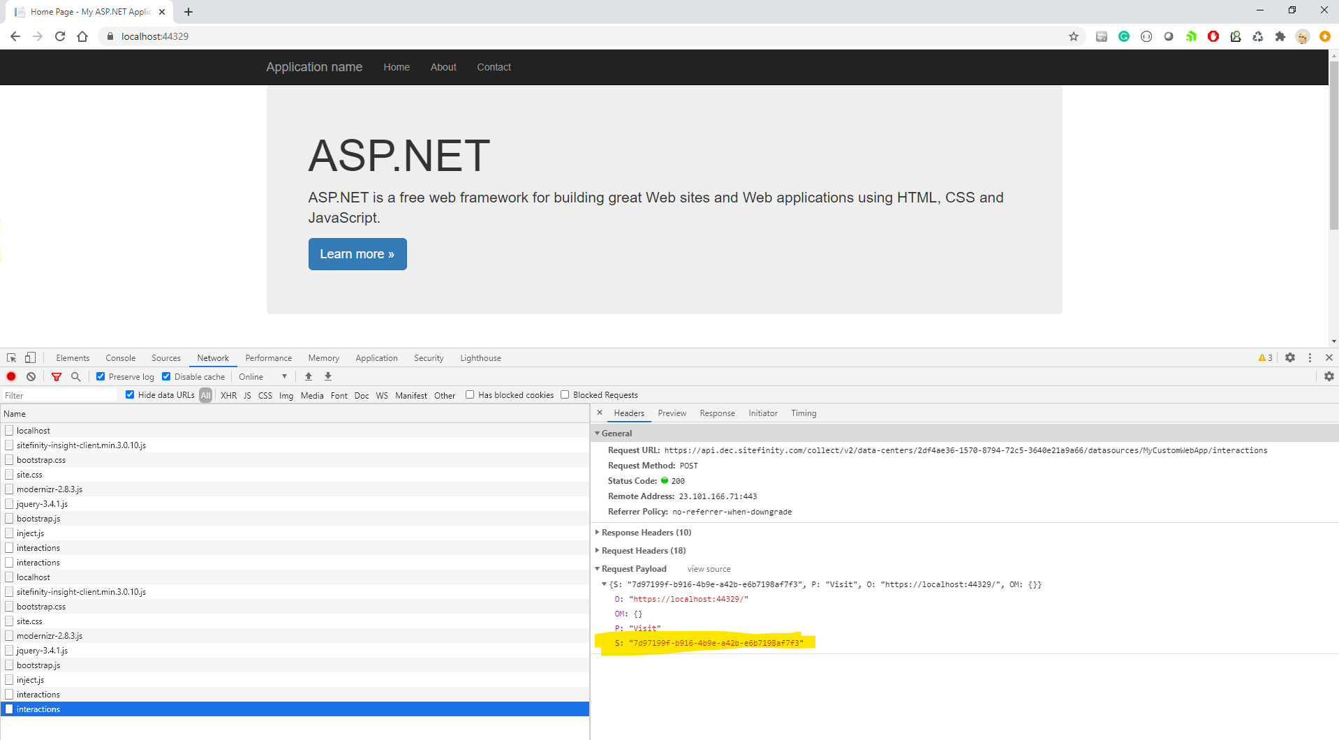Toggle the Preserve log checkbox
The width and height of the screenshot is (1339, 740).
click(x=101, y=376)
